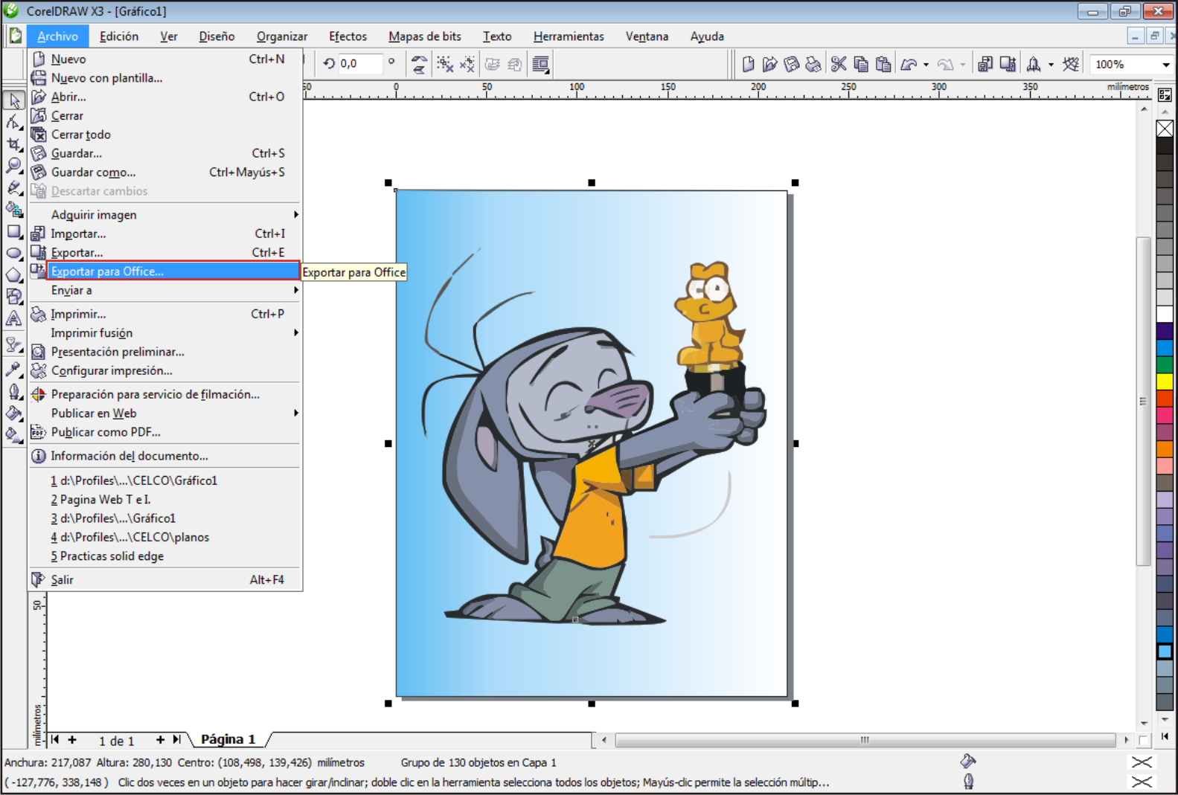1178x795 pixels.
Task: Select the Ellipse tool
Action: point(14,253)
